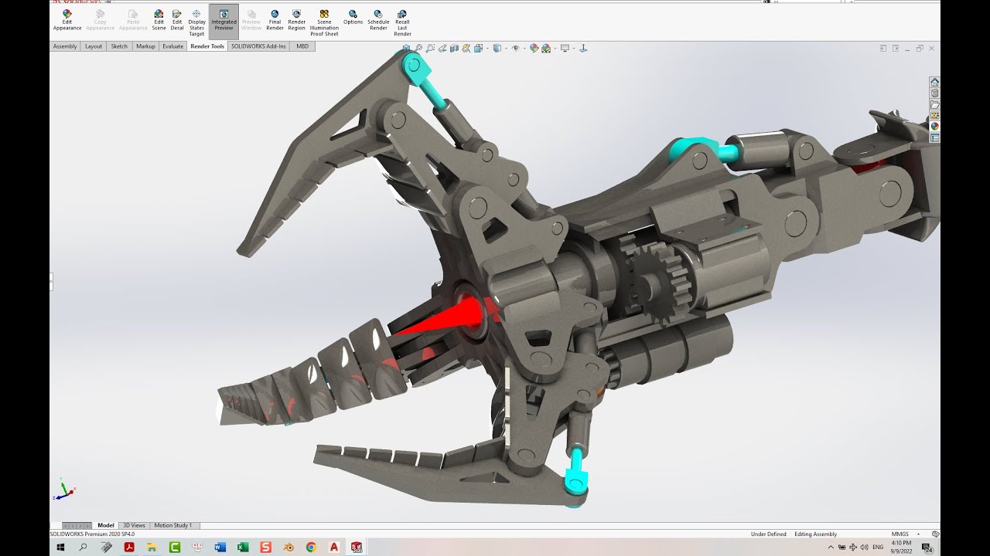
Task: Click the status bar tag icon
Action: [x=935, y=534]
